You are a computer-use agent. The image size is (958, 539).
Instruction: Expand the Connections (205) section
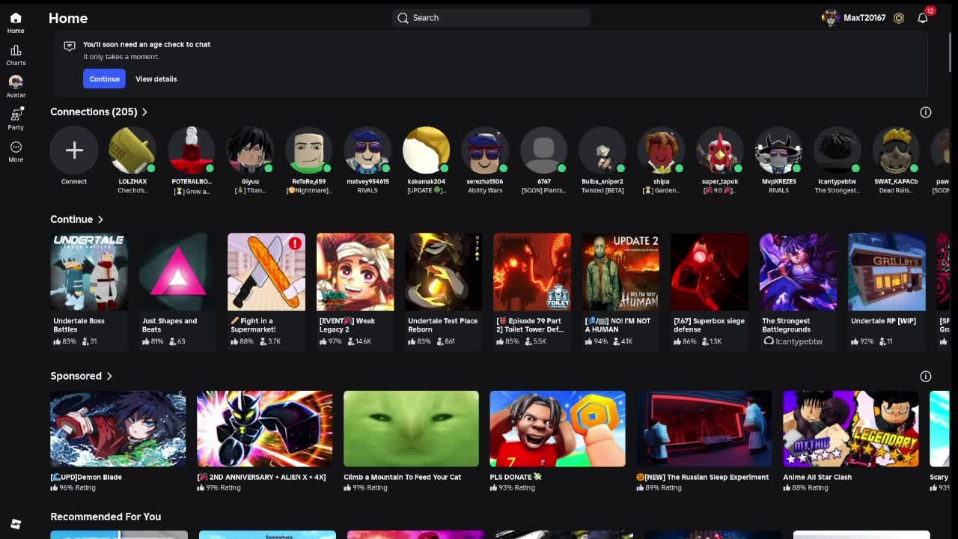click(99, 112)
